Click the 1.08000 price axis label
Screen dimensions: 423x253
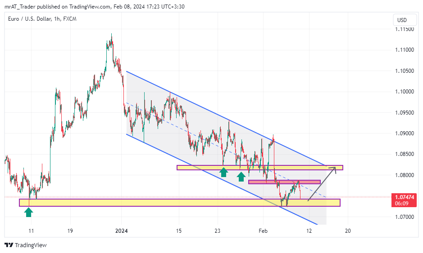pyautogui.click(x=405, y=175)
